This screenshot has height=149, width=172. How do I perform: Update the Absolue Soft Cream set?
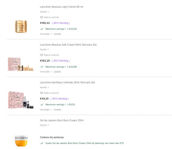point(57,72)
